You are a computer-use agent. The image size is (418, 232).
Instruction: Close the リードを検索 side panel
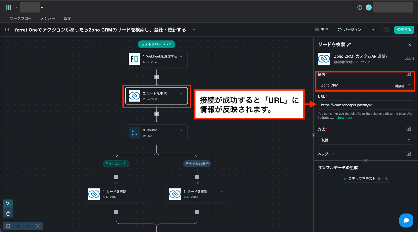[x=410, y=45]
